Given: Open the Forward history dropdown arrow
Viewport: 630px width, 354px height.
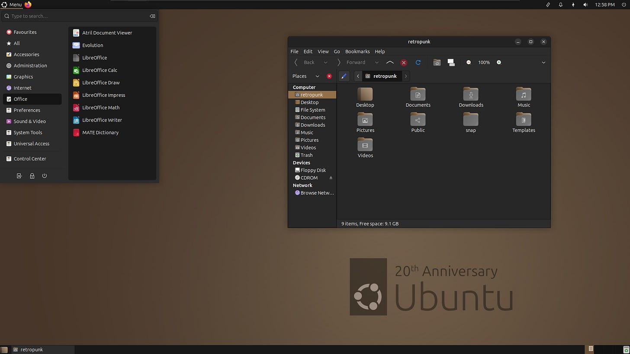Looking at the screenshot, I should coord(376,63).
